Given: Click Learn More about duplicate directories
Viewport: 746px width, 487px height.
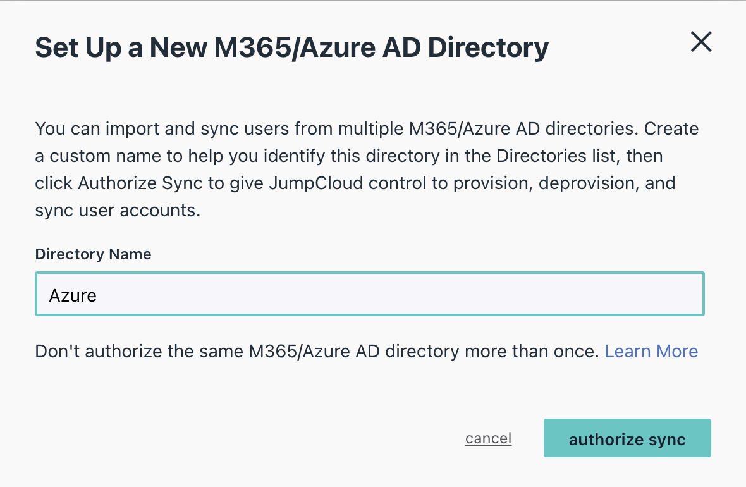Looking at the screenshot, I should 651,351.
